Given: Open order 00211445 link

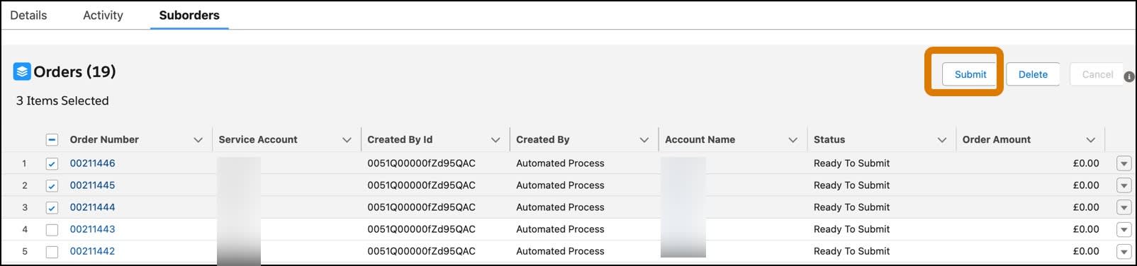Looking at the screenshot, I should click(92, 185).
